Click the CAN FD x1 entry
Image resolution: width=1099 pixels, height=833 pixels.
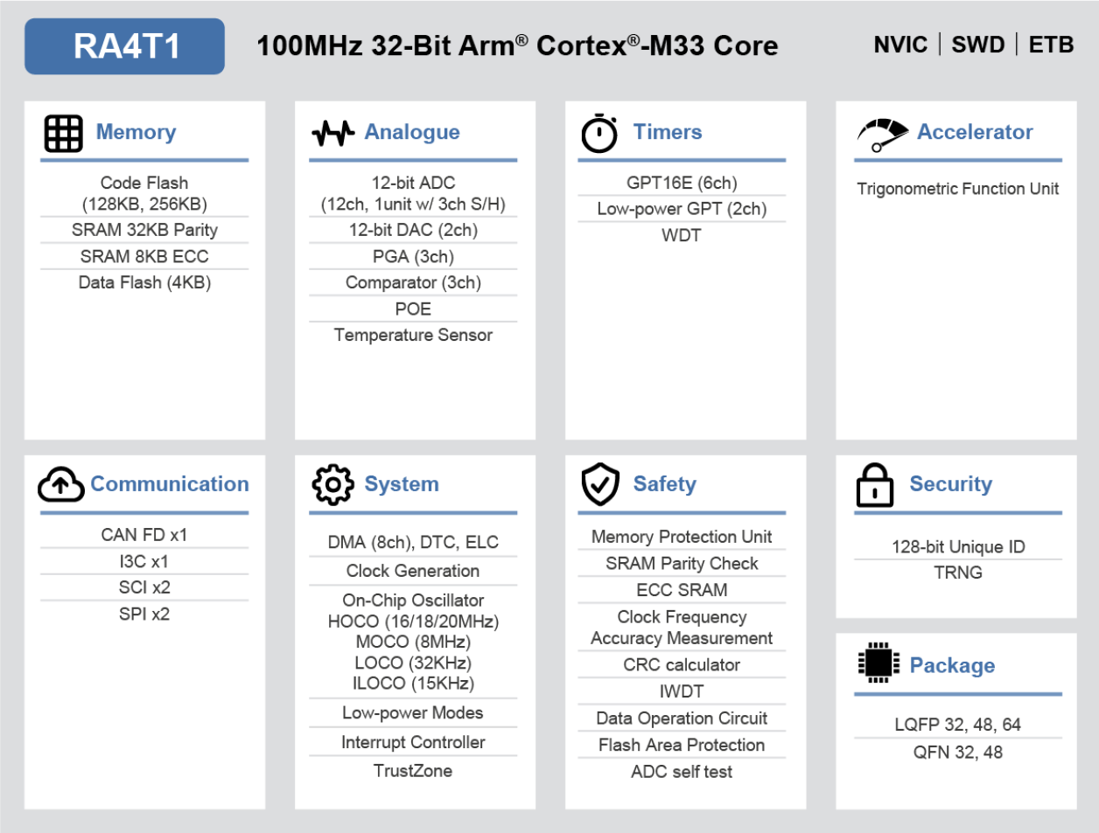tap(144, 535)
